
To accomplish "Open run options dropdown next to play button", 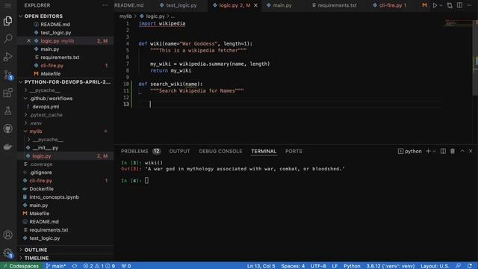I will (441, 5).
